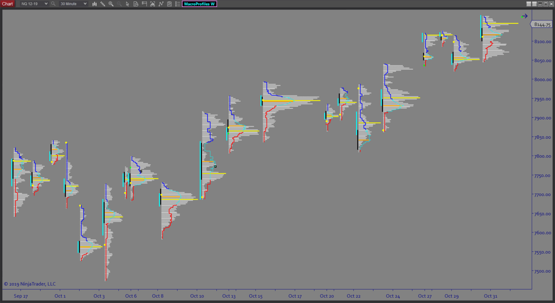Image resolution: width=555 pixels, height=303 pixels.
Task: Click the instrument search magnifier
Action: pyautogui.click(x=53, y=4)
